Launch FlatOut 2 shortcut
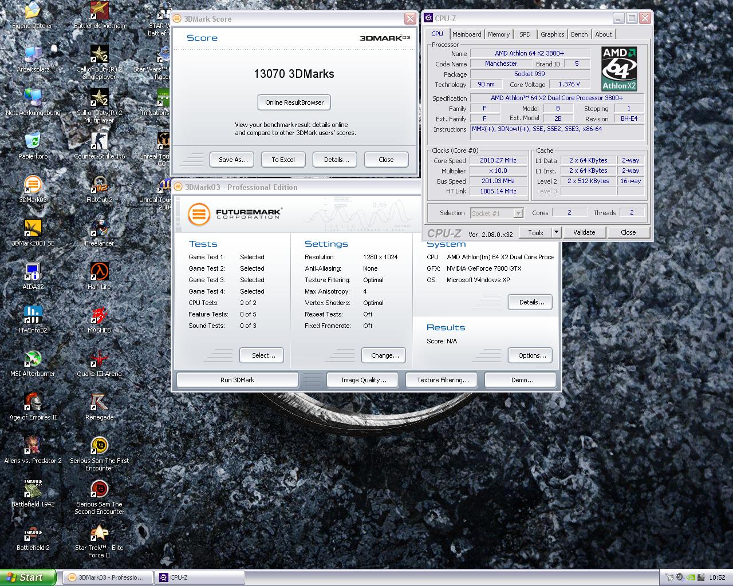 pos(99,189)
